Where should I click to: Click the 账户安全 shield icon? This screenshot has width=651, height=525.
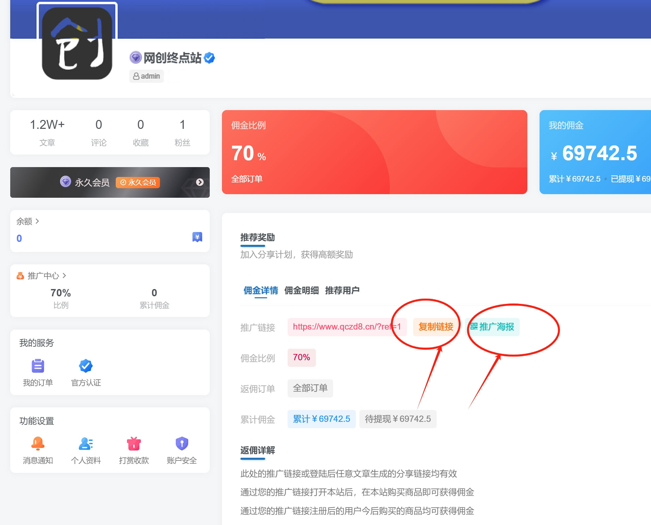point(182,444)
